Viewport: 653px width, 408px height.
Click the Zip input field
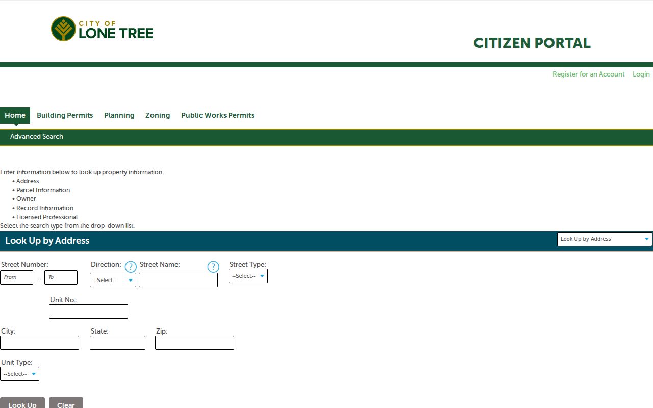(x=194, y=343)
